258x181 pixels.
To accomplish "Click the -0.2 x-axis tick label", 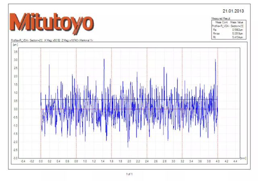I will tap(32, 161).
